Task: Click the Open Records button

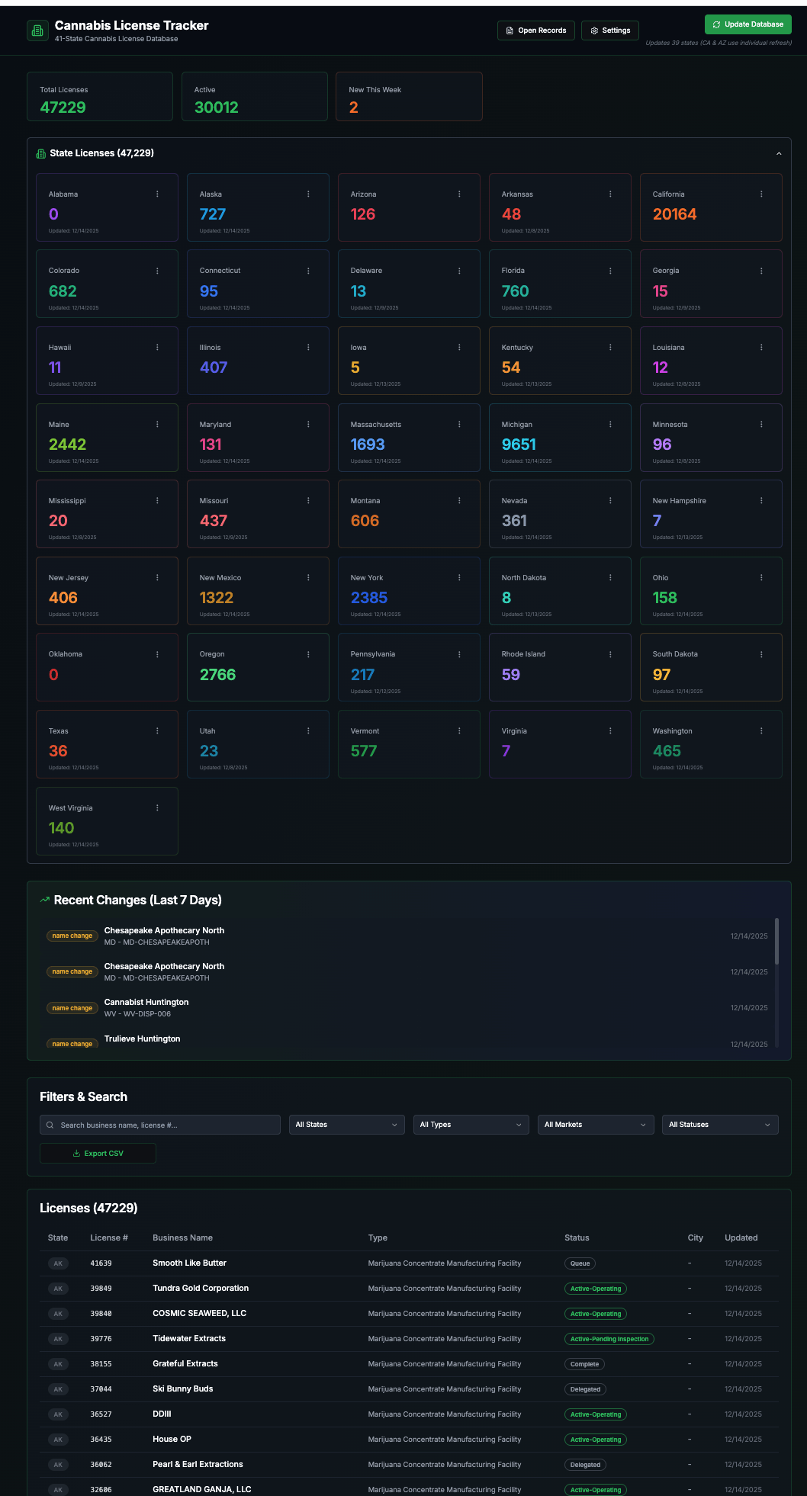Action: (536, 30)
